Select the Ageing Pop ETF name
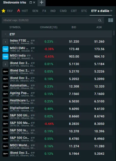Viewport: 116px width, 161px height. coord(19,93)
